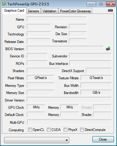117x146 pixels.
Task: Open the Sensors tab
Action: pyautogui.click(x=33, y=11)
